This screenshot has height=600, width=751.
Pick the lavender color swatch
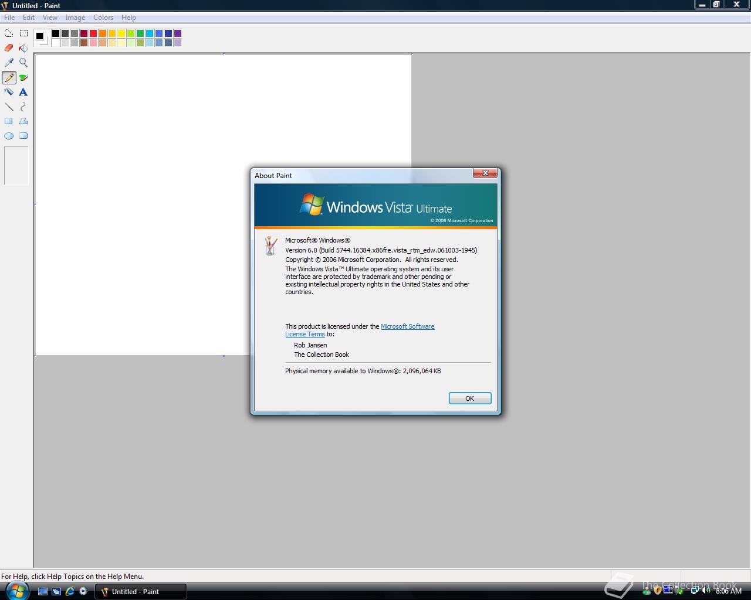(x=178, y=43)
